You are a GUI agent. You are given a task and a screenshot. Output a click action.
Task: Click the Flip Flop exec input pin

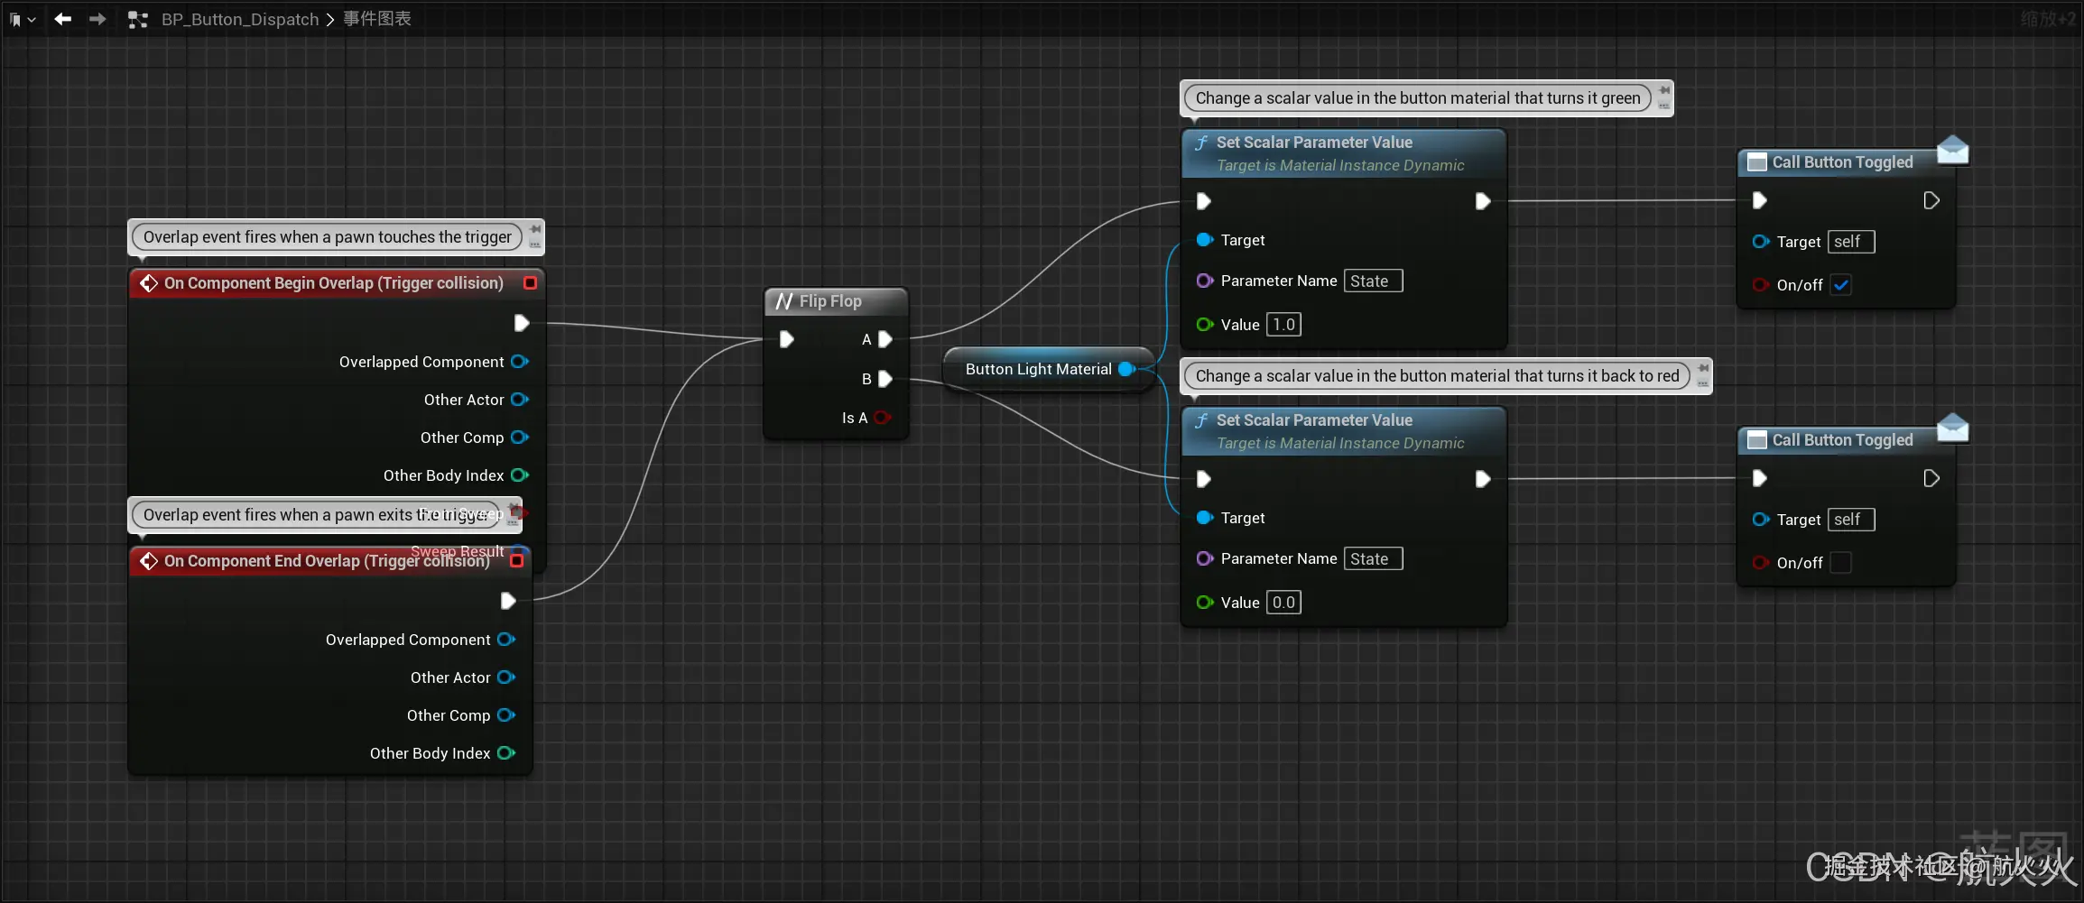coord(786,339)
